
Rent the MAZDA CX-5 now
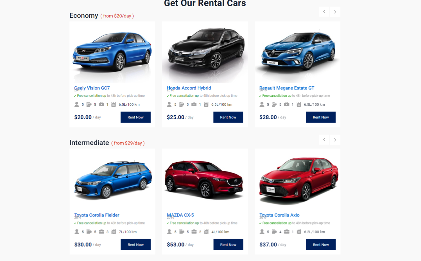point(228,245)
